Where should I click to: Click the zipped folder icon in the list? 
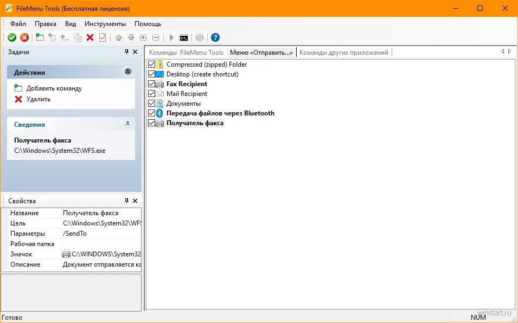[159, 64]
